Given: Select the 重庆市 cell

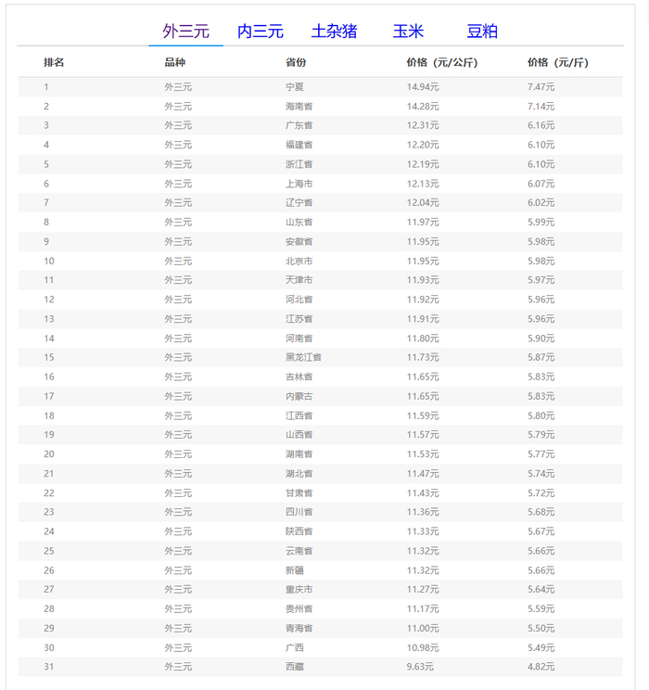Looking at the screenshot, I should [x=299, y=589].
